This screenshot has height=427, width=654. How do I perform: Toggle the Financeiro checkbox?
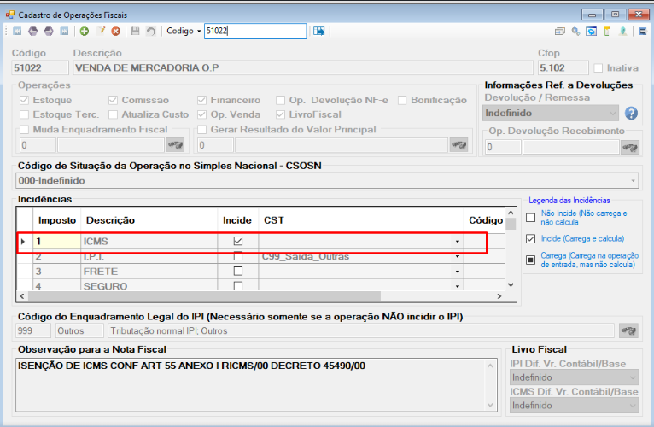(x=201, y=100)
